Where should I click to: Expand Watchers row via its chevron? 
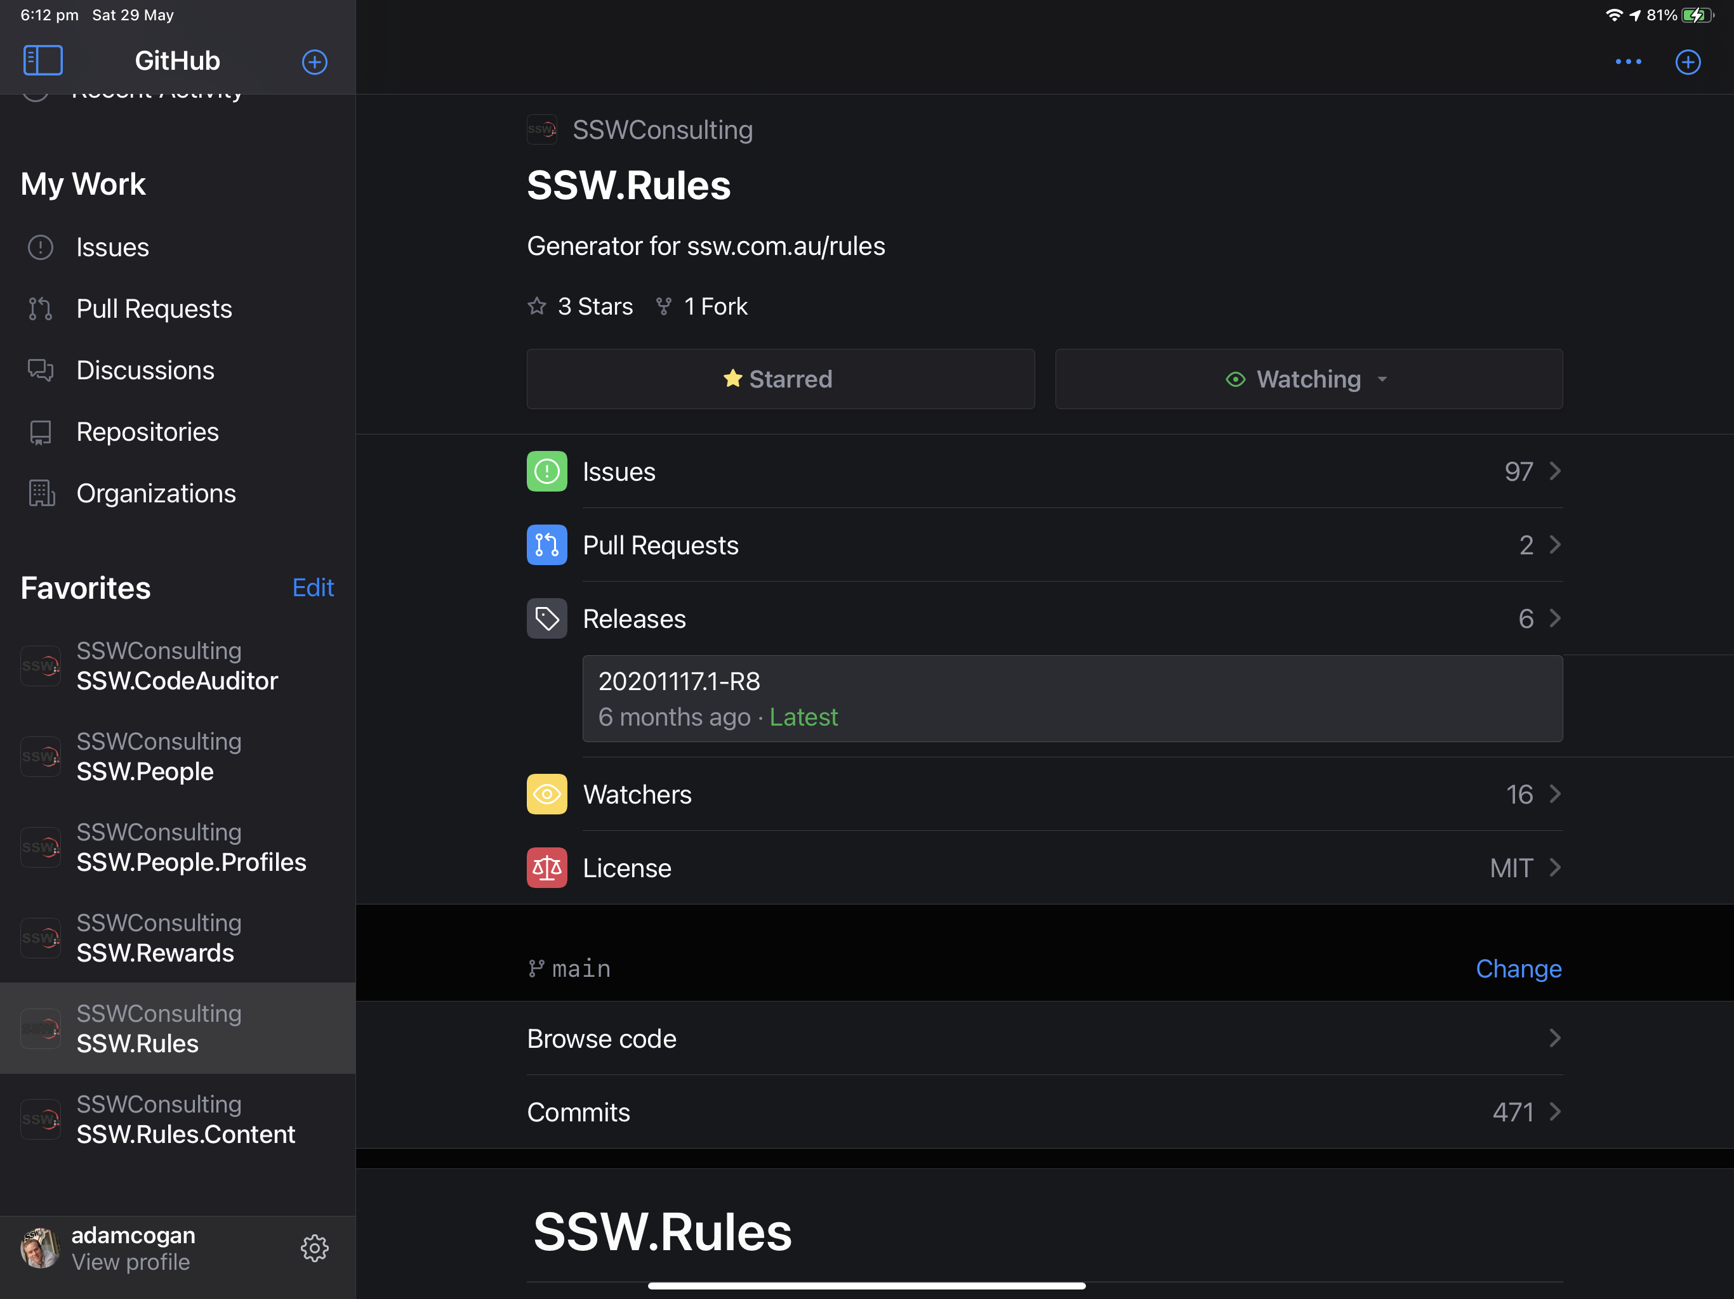tap(1555, 793)
